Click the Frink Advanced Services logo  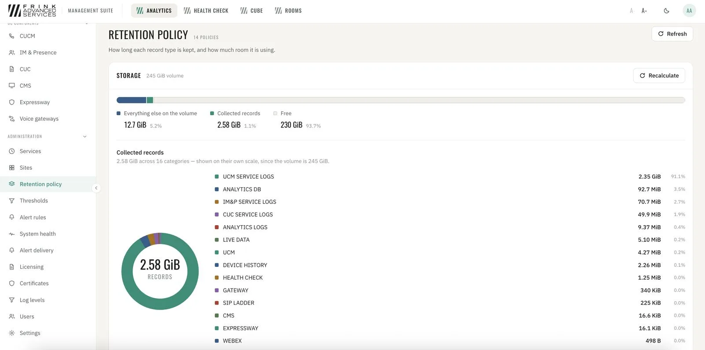(32, 11)
